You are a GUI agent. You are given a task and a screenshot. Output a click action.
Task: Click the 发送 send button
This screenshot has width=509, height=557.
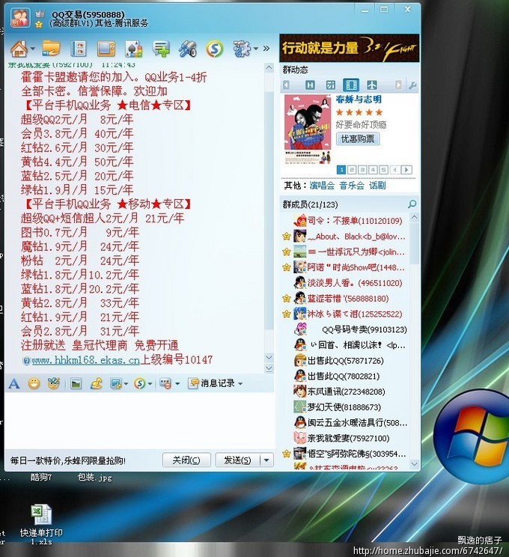point(237,460)
